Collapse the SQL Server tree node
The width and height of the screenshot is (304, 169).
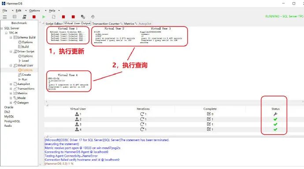(x=2, y=28)
